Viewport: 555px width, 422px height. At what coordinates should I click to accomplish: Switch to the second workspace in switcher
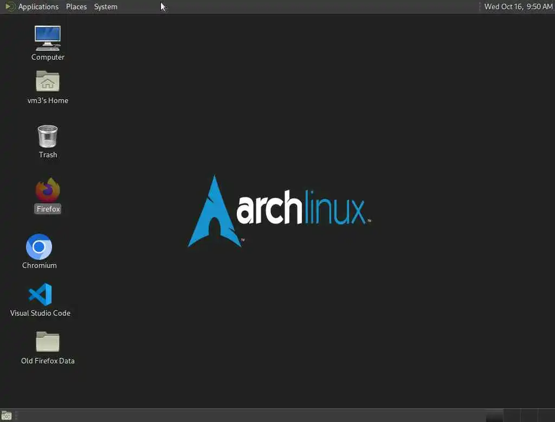tap(512, 415)
